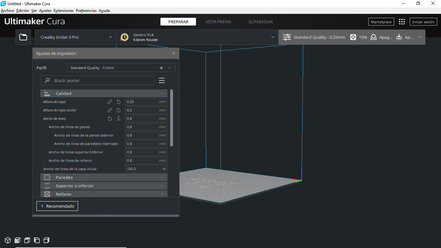The height and width of the screenshot is (248, 441).
Task: Open the Ultimaker apps grid icon
Action: (x=402, y=22)
